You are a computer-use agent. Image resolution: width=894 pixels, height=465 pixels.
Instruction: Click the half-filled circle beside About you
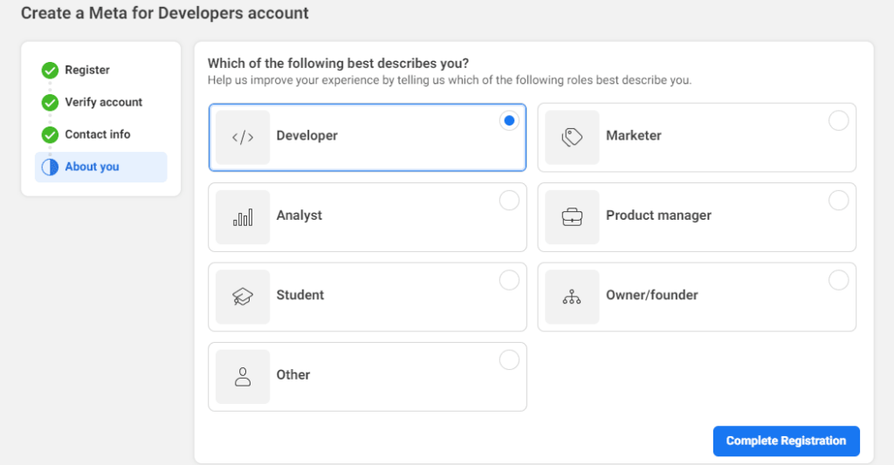(50, 167)
